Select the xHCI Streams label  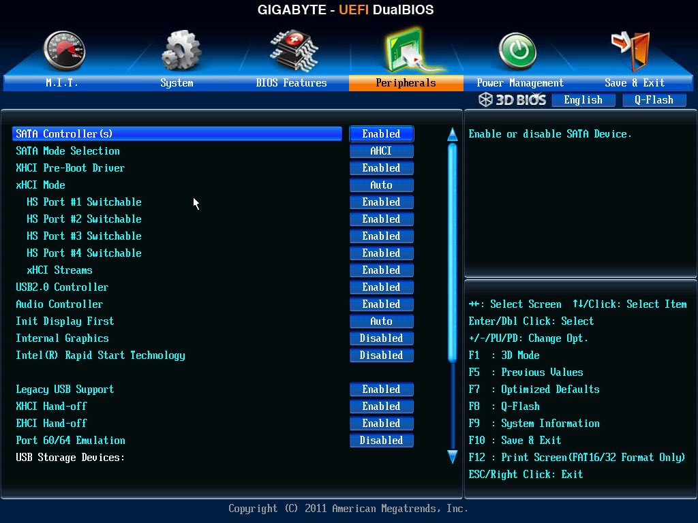60,270
